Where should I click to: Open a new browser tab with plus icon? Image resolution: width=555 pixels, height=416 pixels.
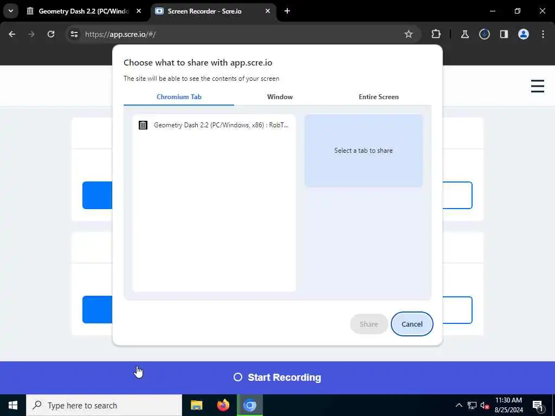click(x=287, y=11)
